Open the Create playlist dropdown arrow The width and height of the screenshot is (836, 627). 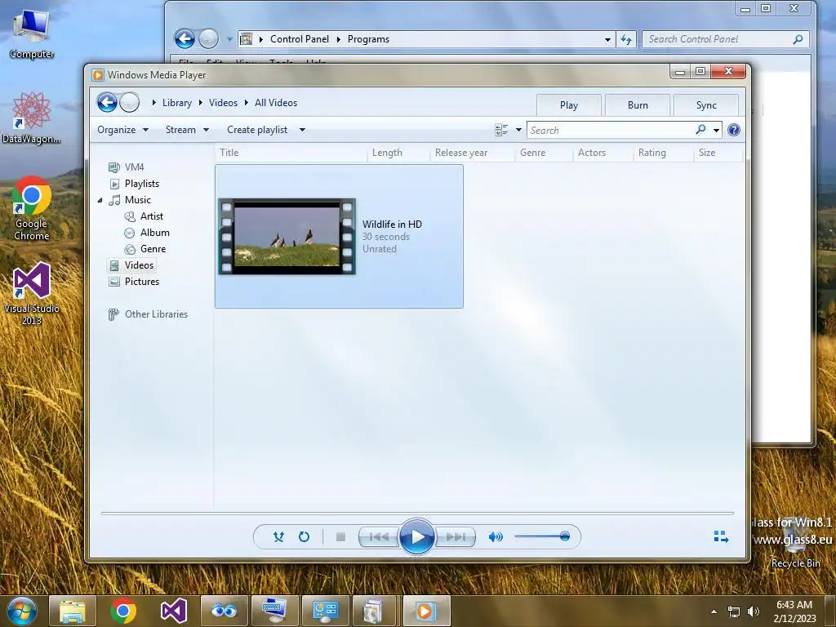point(302,130)
